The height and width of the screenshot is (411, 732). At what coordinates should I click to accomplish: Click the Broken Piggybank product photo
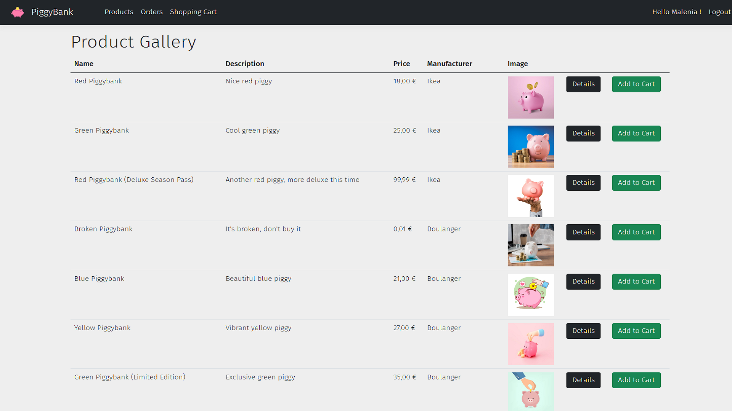[x=530, y=245]
